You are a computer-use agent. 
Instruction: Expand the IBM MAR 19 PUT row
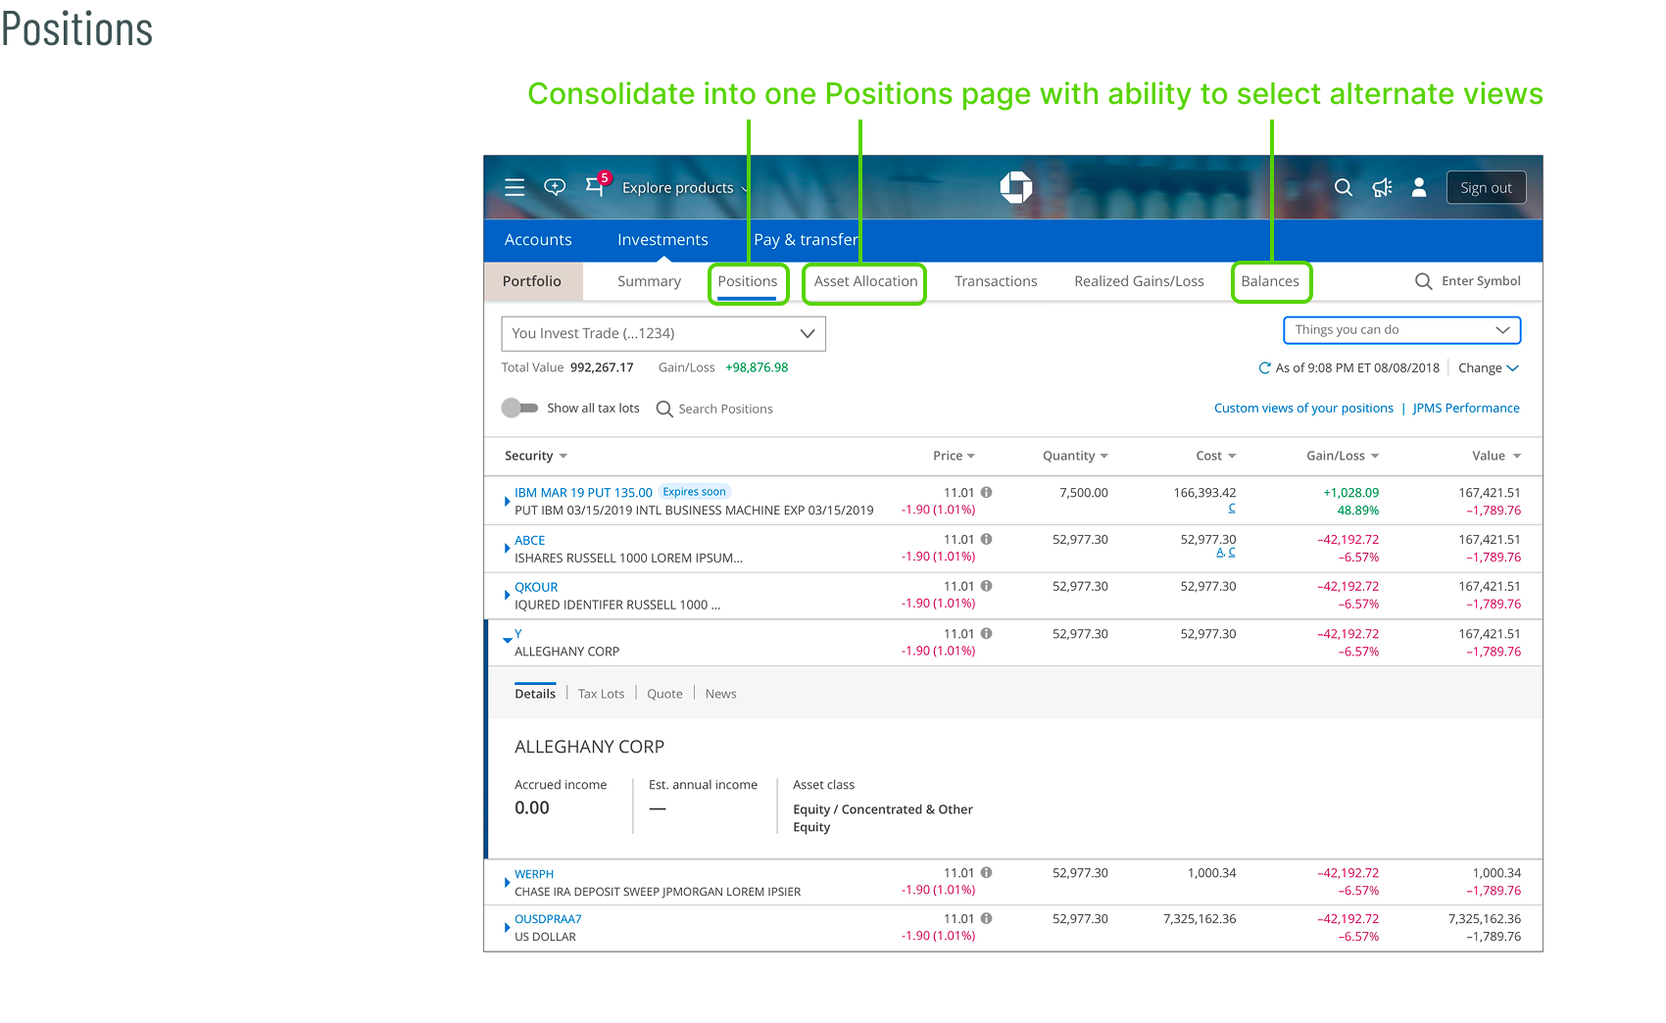pyautogui.click(x=507, y=501)
